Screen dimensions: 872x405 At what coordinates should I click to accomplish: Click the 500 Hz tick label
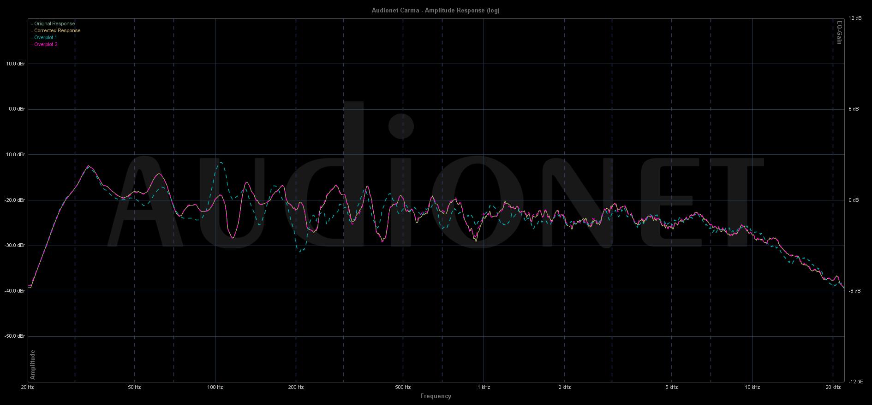pos(403,387)
